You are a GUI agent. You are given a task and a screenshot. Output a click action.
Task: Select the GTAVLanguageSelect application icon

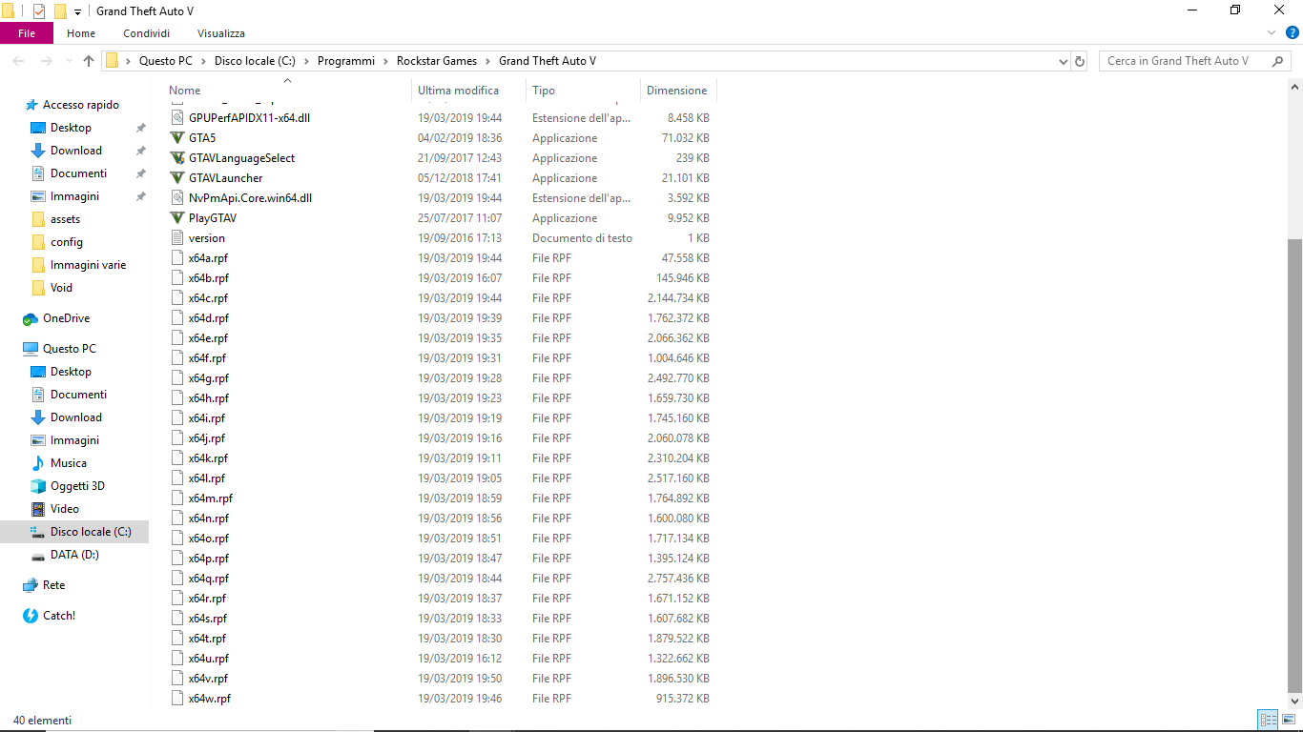176,158
